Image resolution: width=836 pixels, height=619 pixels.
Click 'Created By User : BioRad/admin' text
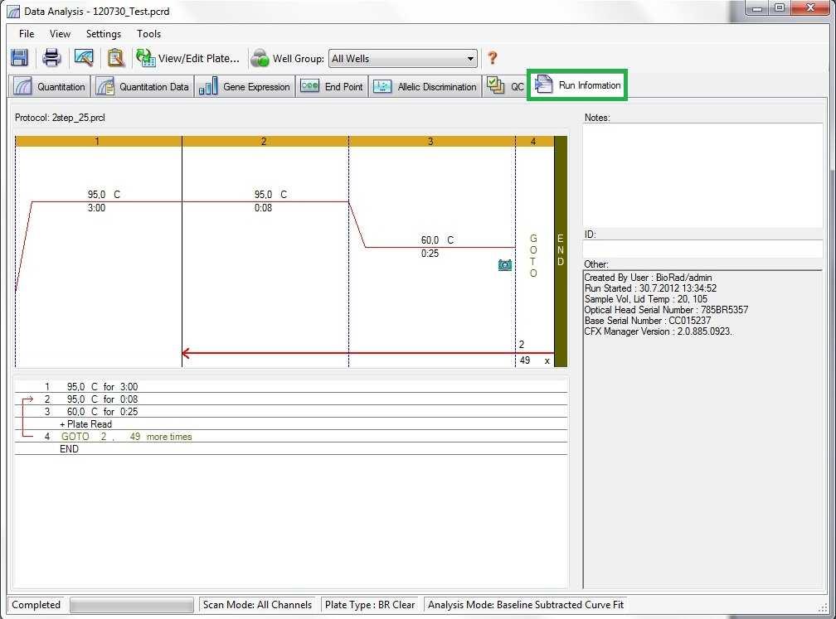[648, 278]
